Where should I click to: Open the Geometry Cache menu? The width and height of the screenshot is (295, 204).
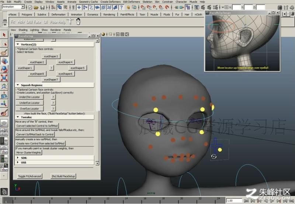coord(88,2)
